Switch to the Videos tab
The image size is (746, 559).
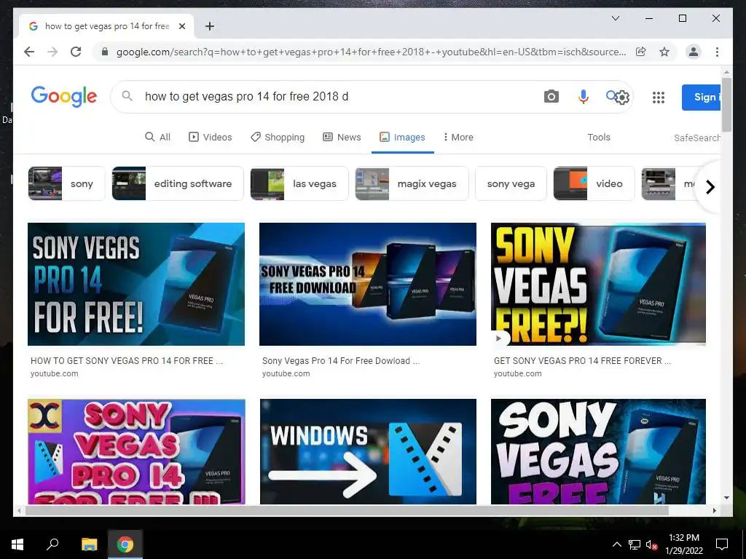(x=211, y=137)
